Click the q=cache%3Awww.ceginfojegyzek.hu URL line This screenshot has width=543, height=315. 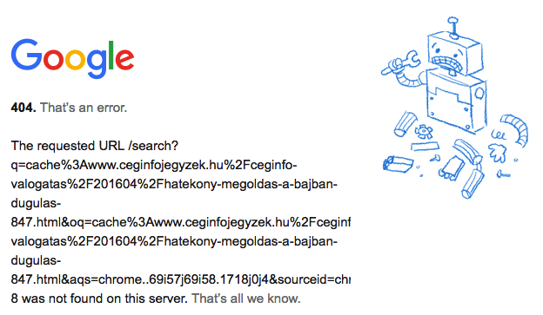154,165
